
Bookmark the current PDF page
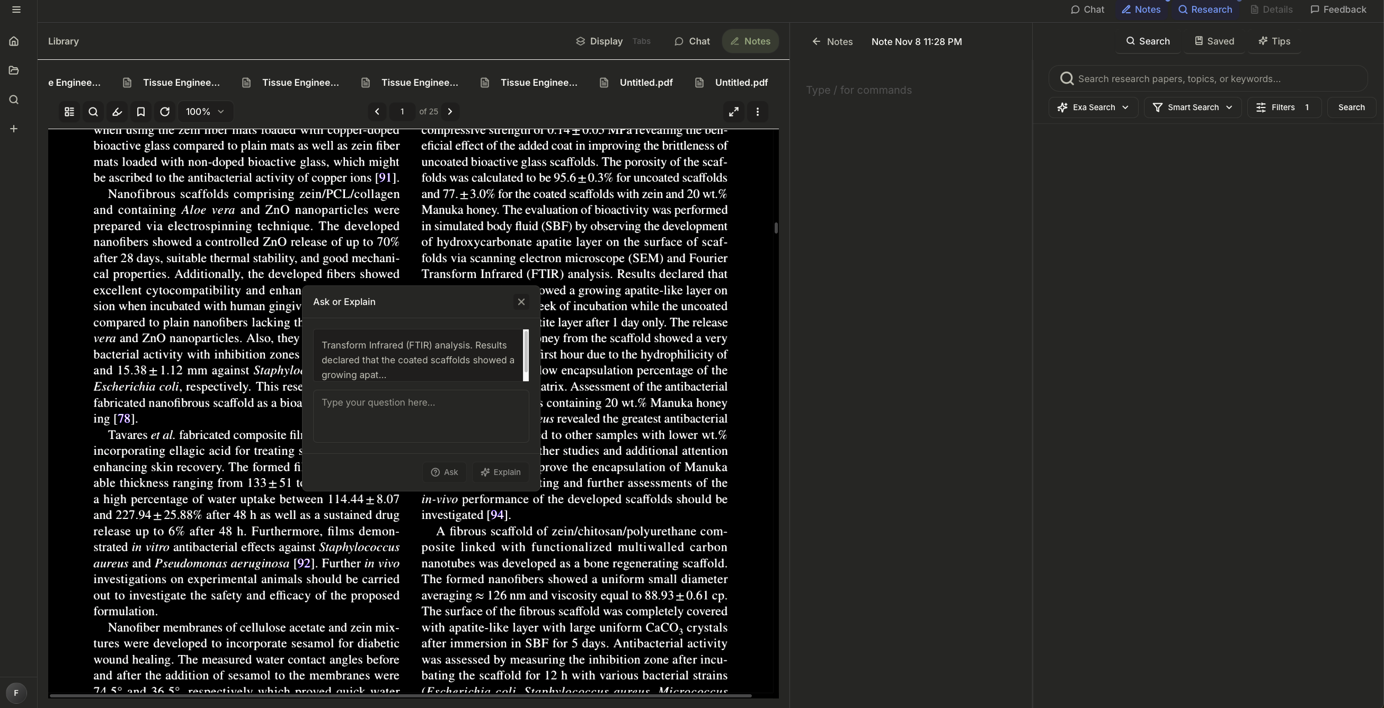click(x=141, y=112)
